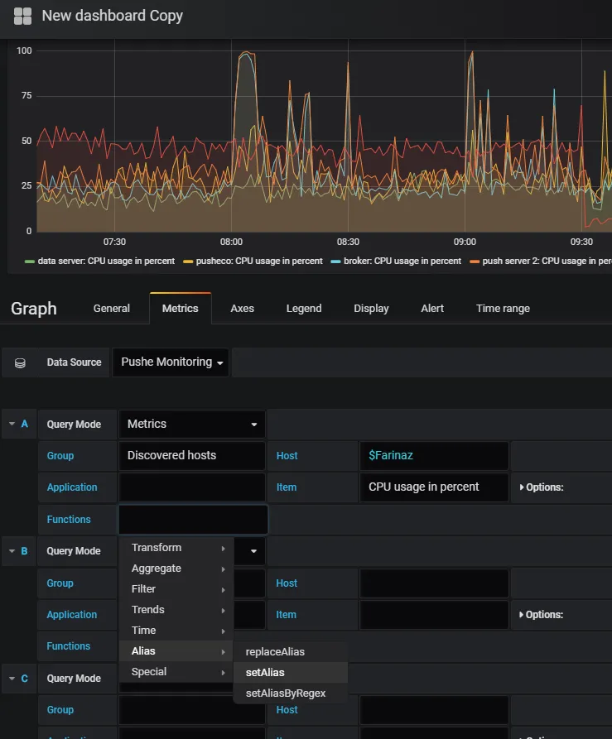612x739 pixels.
Task: Click the $Farinaz host field
Action: click(x=434, y=455)
